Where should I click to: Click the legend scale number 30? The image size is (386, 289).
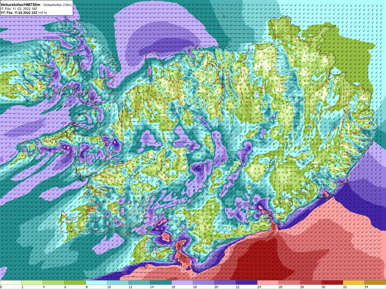tap(323, 287)
